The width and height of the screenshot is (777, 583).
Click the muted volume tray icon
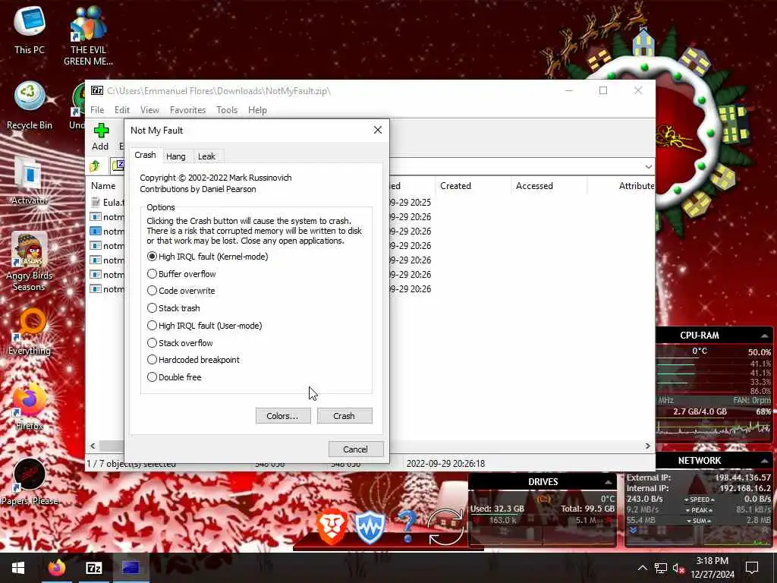pyautogui.click(x=678, y=568)
